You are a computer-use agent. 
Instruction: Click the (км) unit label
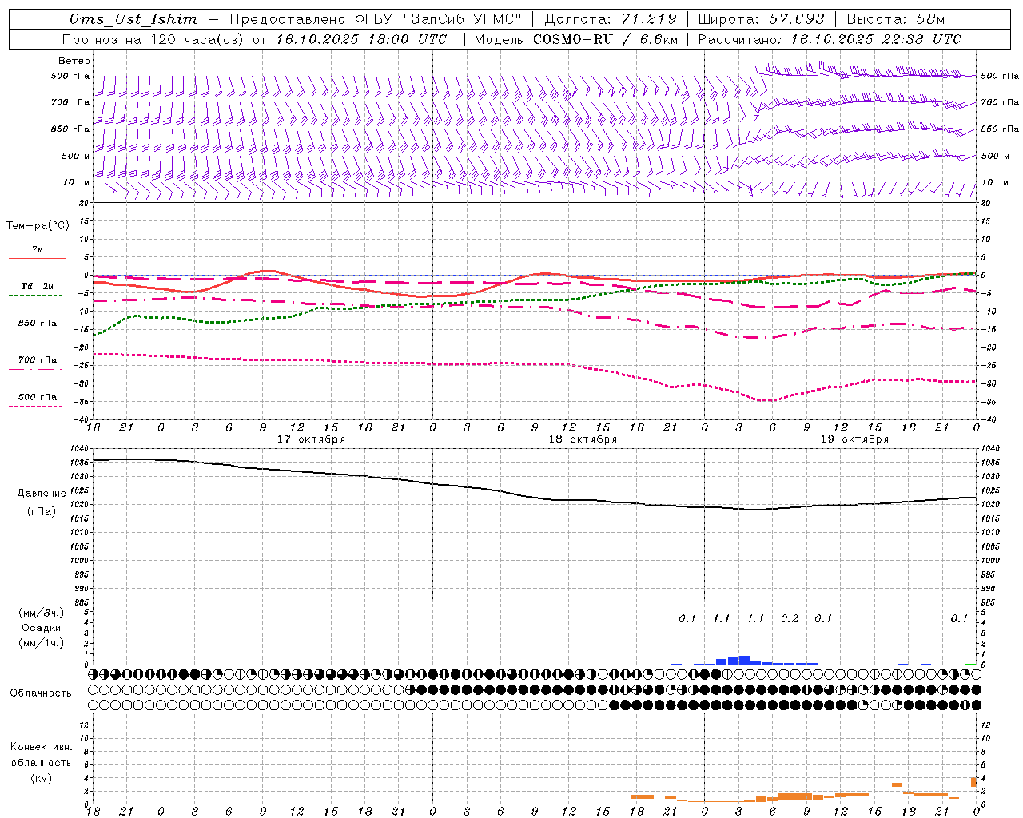click(41, 778)
